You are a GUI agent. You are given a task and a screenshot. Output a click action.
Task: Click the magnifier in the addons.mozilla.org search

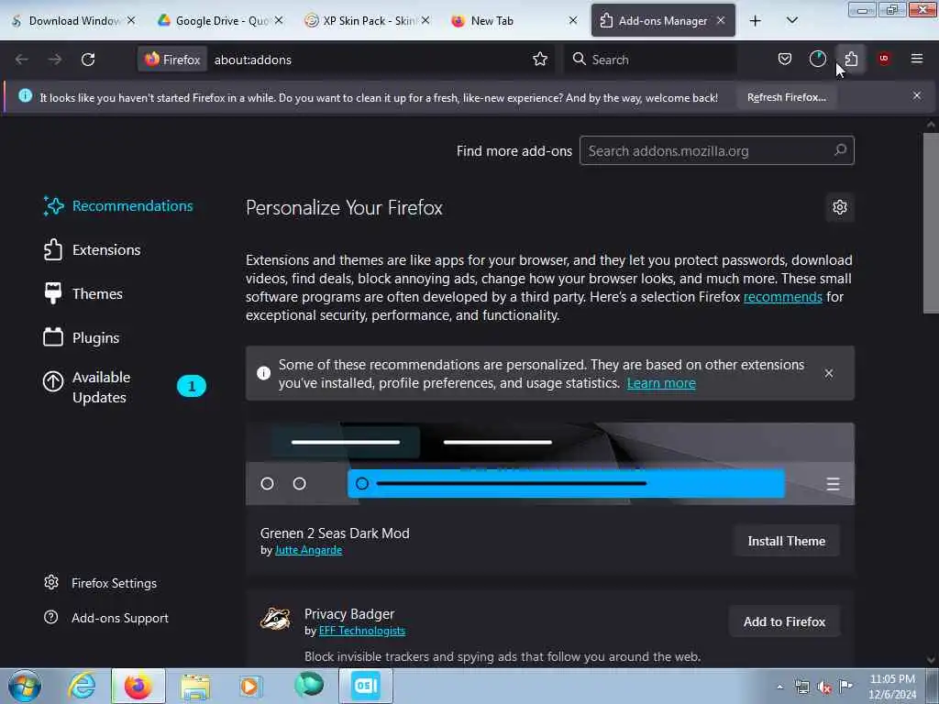(840, 150)
